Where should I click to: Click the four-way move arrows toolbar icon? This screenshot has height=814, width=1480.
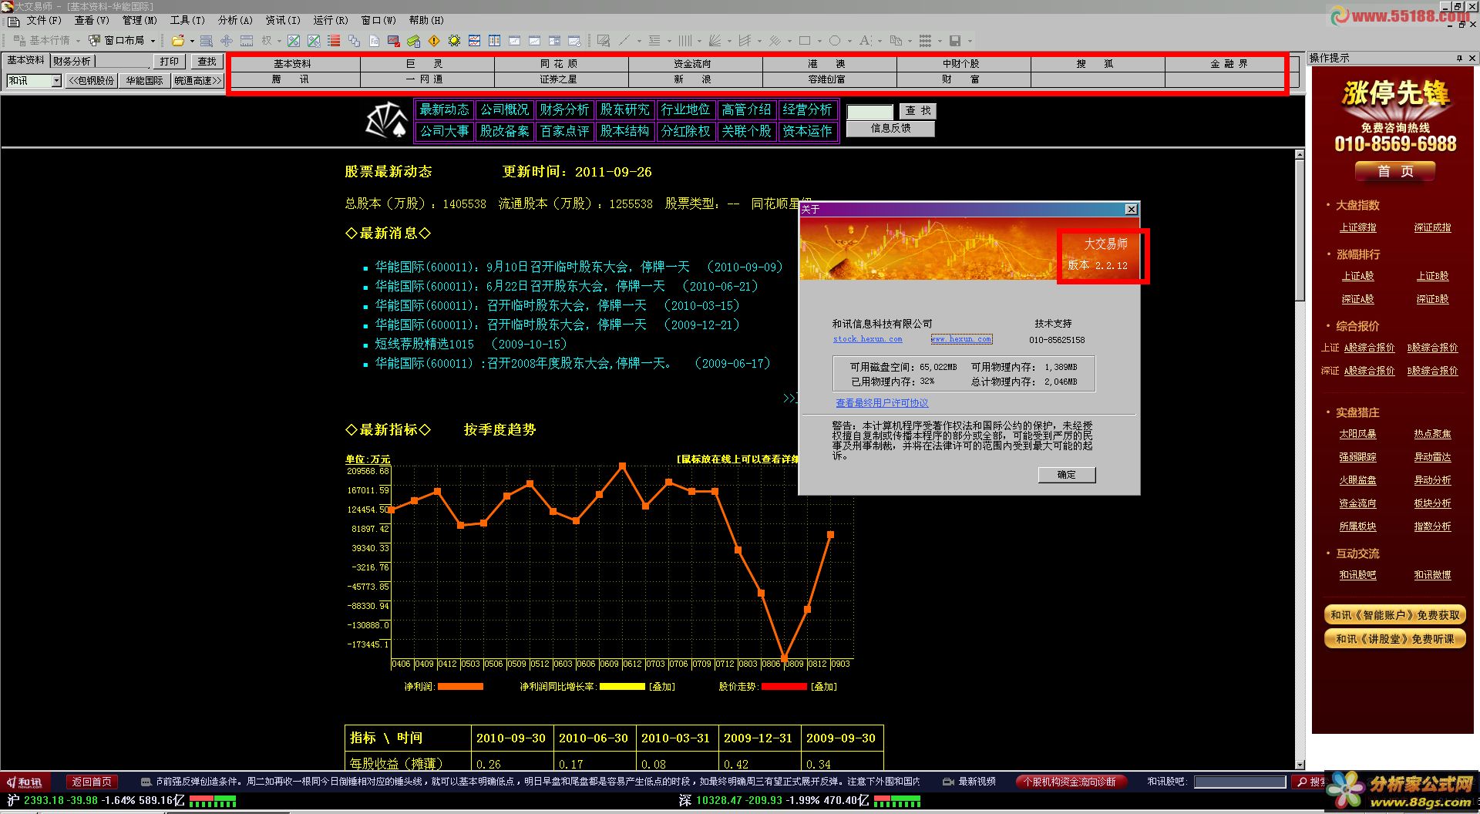click(x=227, y=40)
